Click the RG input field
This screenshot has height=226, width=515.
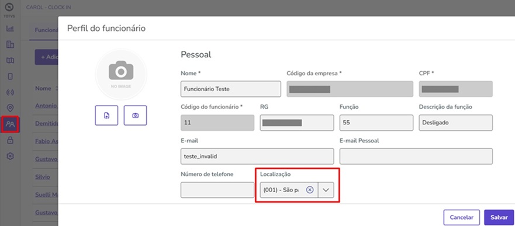(296, 123)
